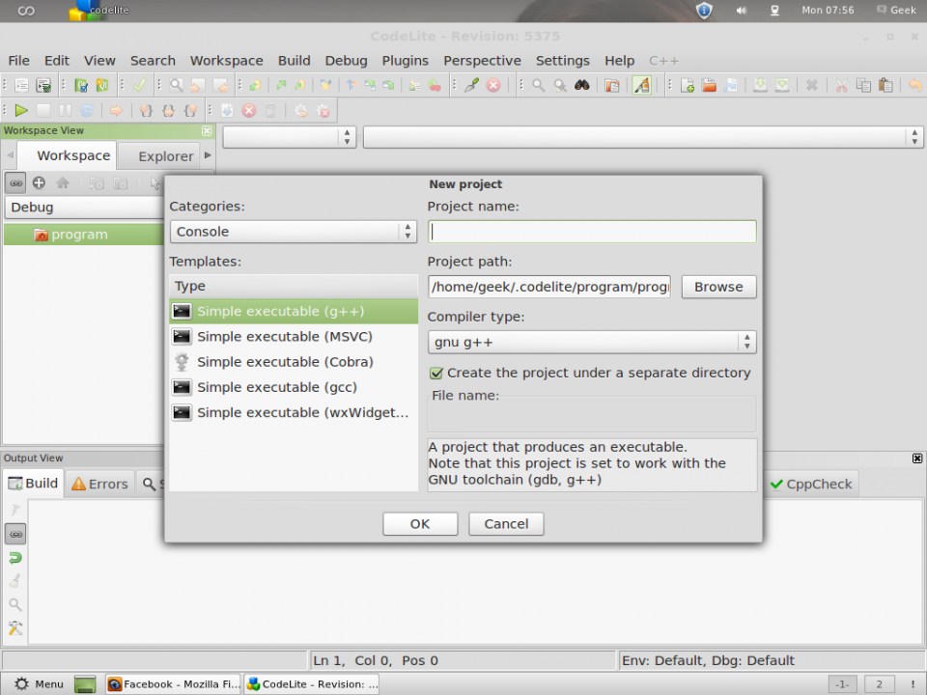This screenshot has width=927, height=695.
Task: Select 'Simple executable (Cobra)' template
Action: 294,362
